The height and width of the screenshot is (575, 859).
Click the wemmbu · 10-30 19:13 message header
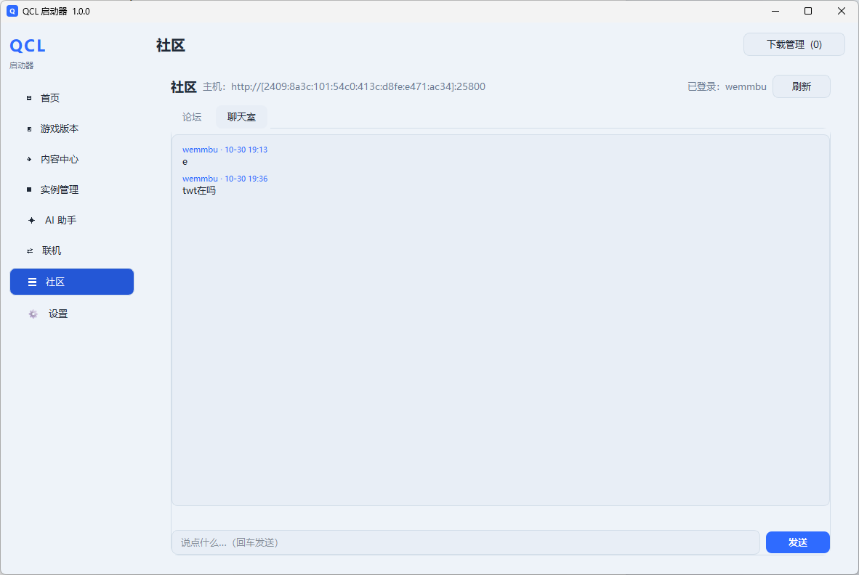pos(225,150)
